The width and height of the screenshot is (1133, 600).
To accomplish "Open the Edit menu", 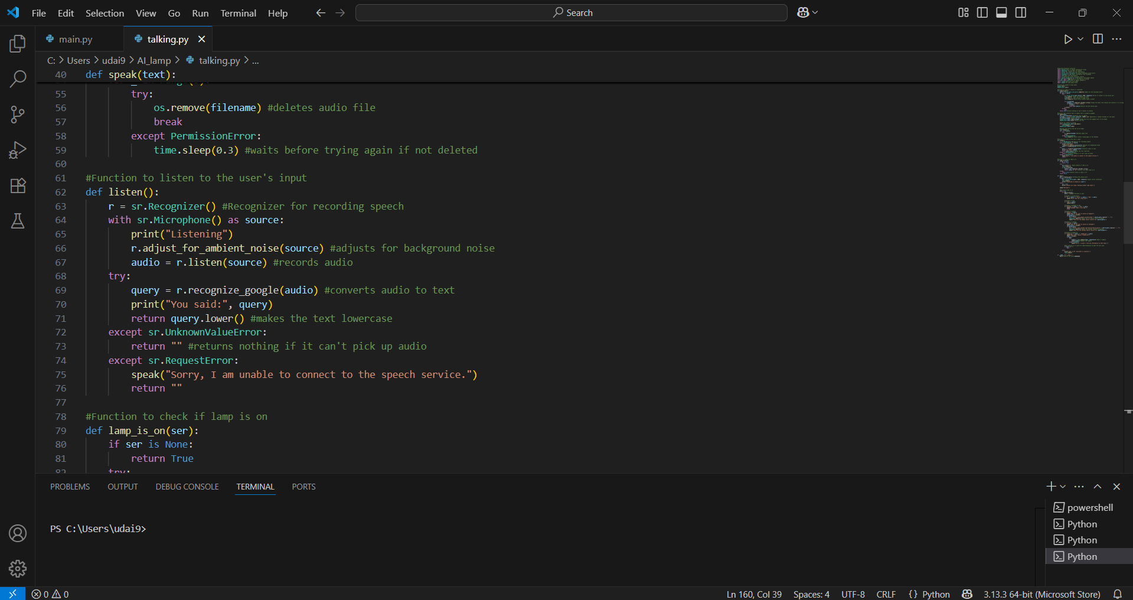I will point(66,13).
